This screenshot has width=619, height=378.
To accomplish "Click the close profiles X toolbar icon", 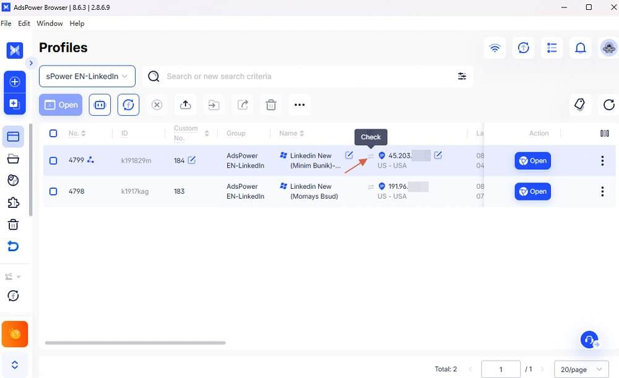I will pyautogui.click(x=157, y=105).
